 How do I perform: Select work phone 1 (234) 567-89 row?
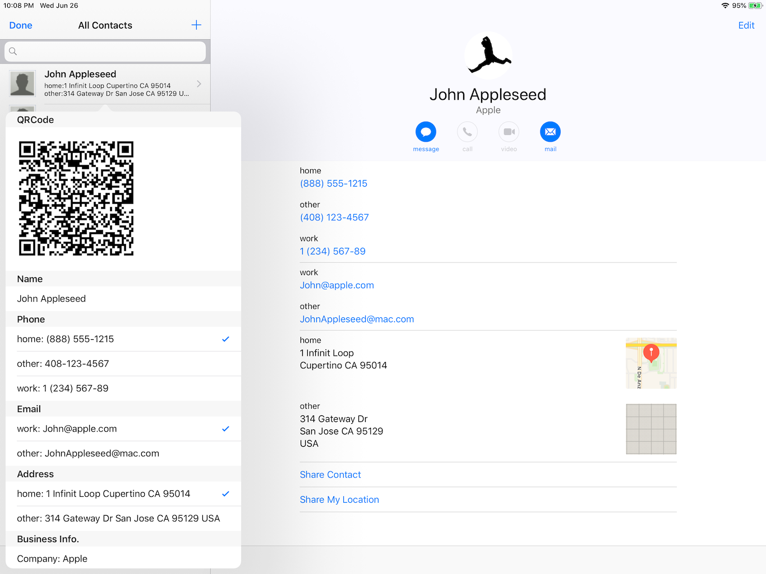pyautogui.click(x=123, y=388)
